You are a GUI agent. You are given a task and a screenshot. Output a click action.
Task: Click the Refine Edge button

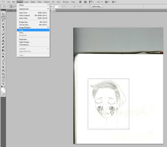[x=97, y=6]
